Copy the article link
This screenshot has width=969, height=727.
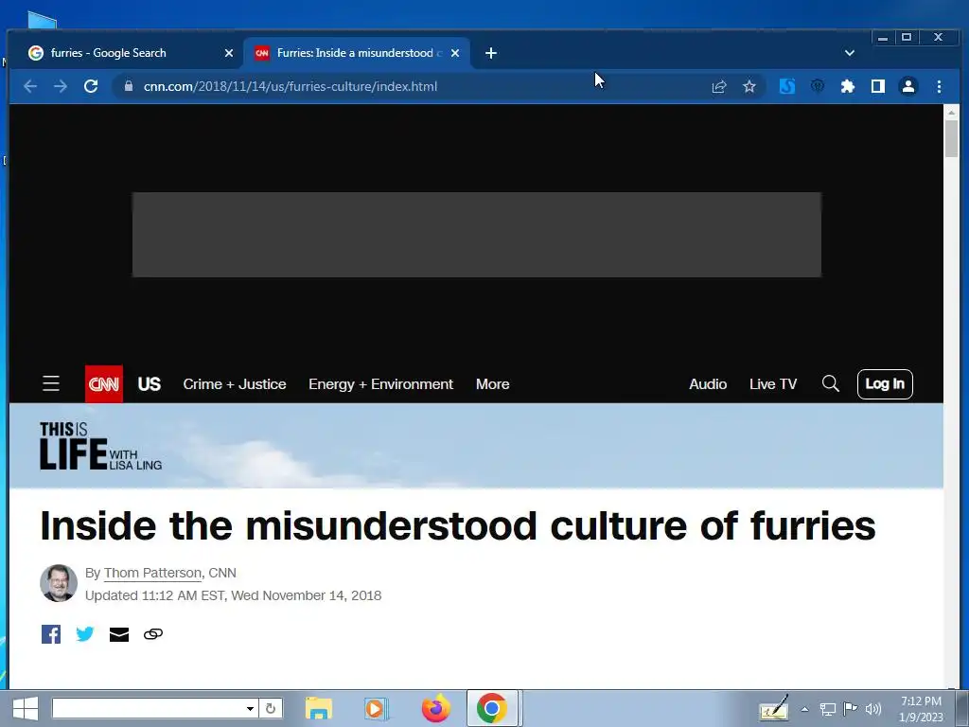[153, 633]
